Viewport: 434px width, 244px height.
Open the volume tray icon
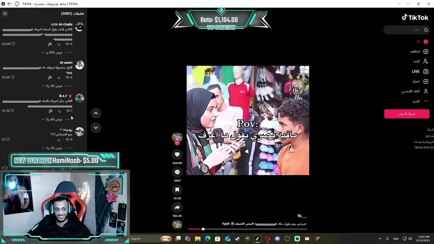point(410,239)
